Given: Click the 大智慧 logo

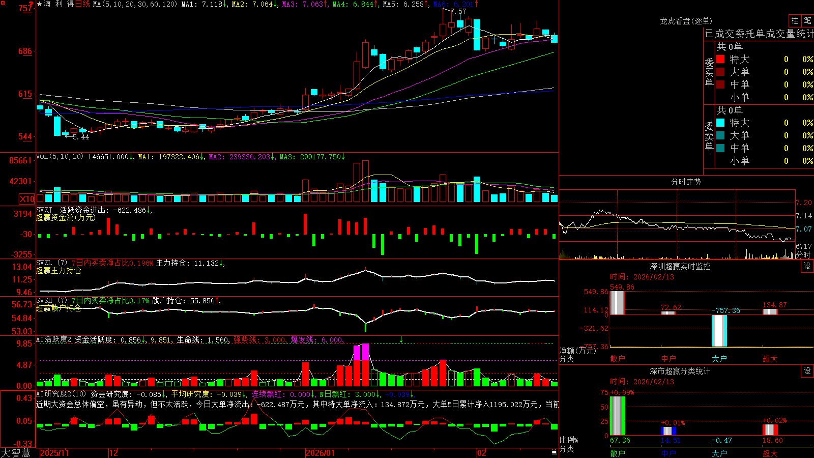Looking at the screenshot, I should click(16, 453).
